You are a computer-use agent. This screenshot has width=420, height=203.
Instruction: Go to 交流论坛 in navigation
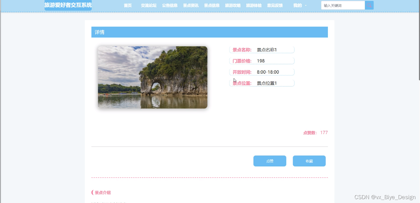[x=149, y=5]
